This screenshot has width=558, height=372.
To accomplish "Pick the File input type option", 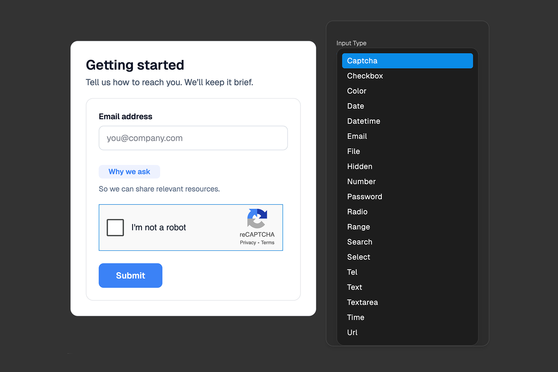I will point(407,151).
